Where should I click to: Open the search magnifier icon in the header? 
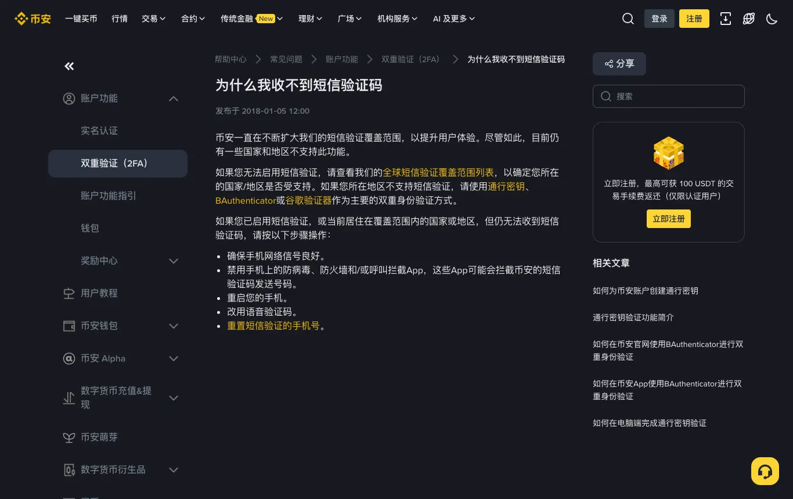(628, 19)
